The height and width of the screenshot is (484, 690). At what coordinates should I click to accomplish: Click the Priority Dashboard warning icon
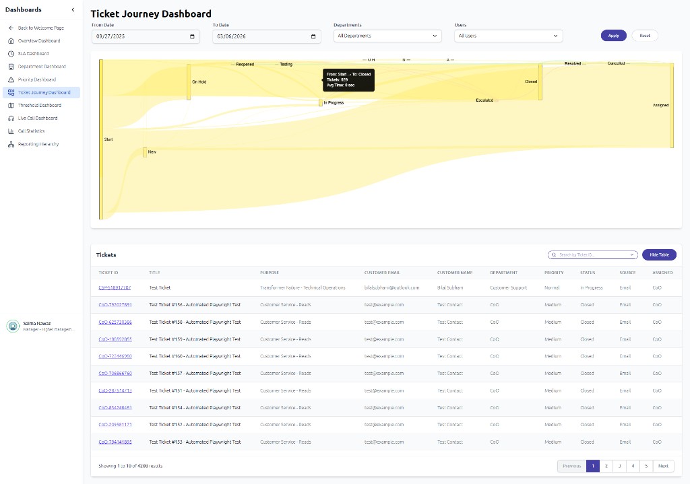tap(11, 79)
